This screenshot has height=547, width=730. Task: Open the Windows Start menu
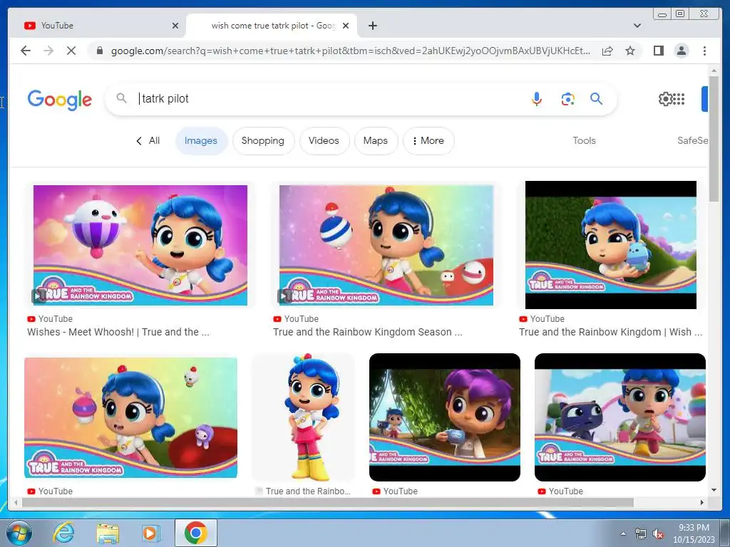pos(19,533)
